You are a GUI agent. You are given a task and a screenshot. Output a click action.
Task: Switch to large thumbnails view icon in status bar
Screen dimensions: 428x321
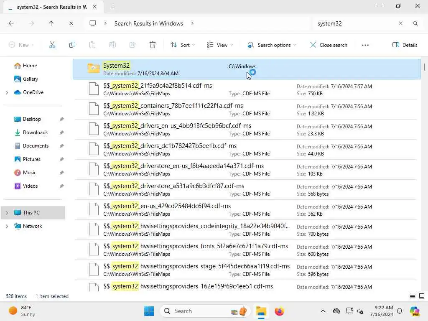tap(422, 296)
